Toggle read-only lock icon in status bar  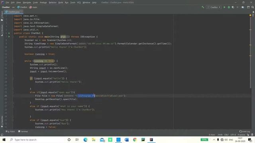pos(248,135)
